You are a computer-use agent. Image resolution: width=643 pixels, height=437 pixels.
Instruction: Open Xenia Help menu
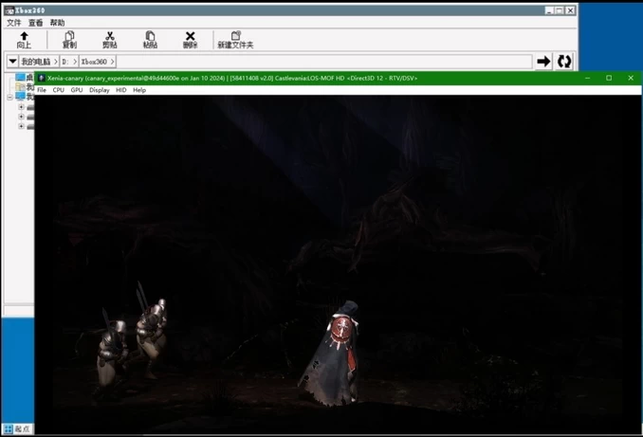tap(139, 90)
